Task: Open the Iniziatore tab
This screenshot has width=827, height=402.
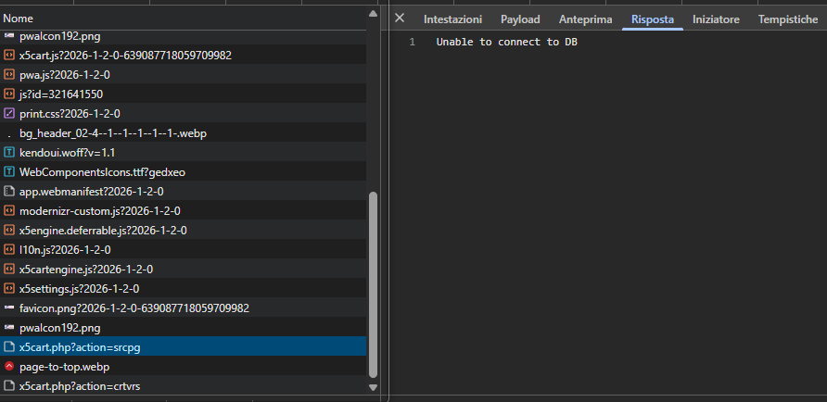Action: [x=716, y=19]
